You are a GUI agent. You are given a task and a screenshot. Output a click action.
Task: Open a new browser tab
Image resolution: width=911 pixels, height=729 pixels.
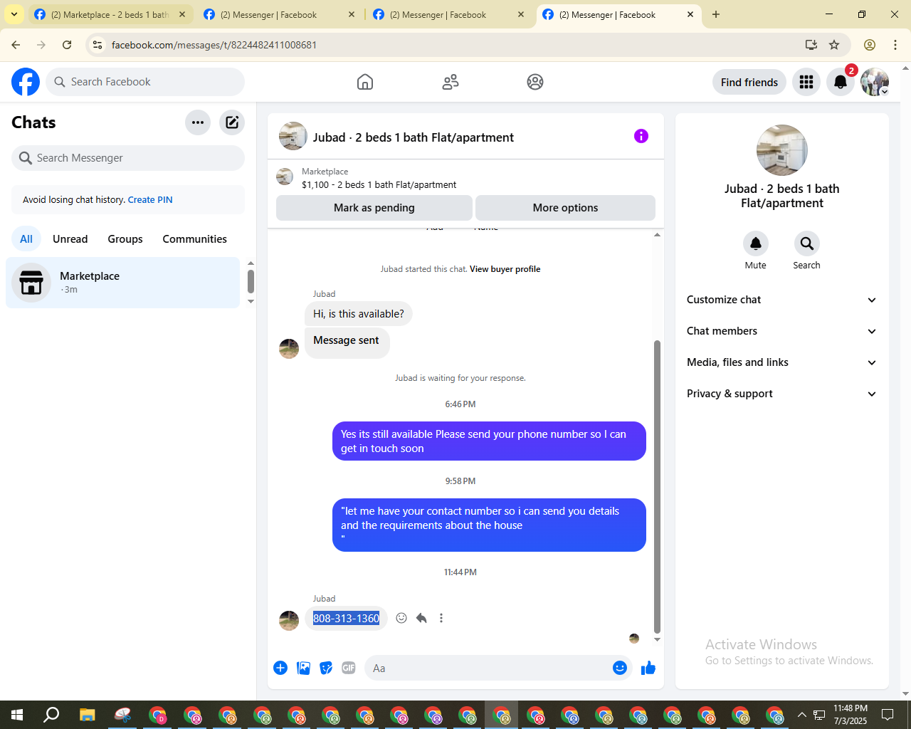point(716,14)
